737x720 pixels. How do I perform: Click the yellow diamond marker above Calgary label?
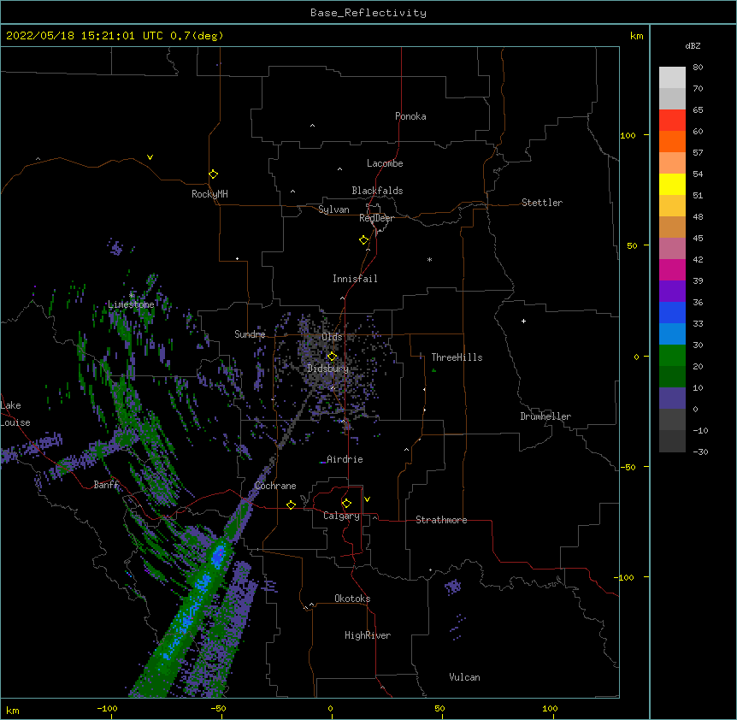click(346, 504)
